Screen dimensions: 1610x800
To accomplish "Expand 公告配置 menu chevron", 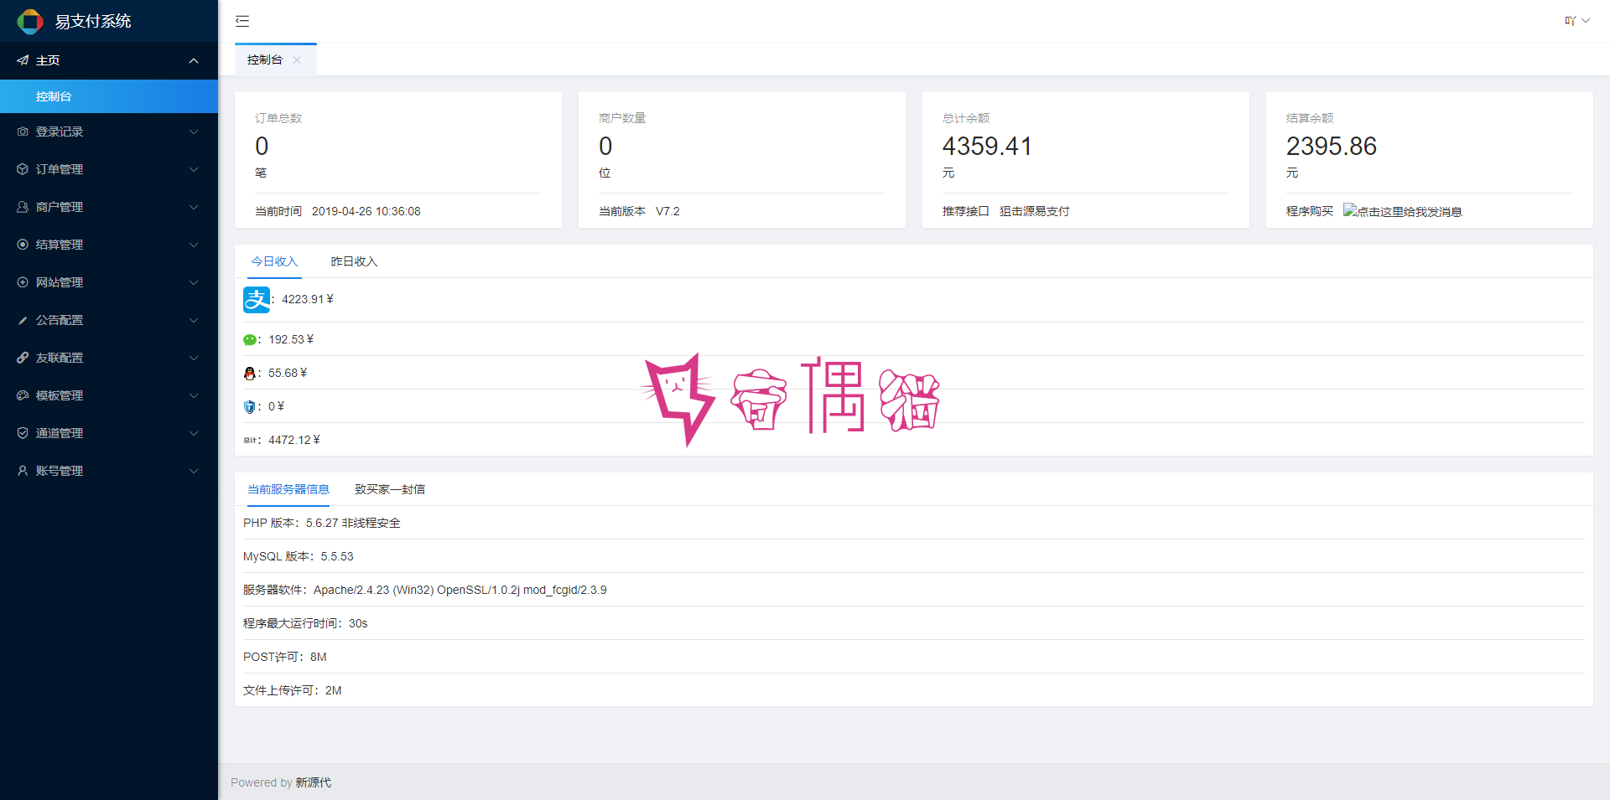I will click(x=194, y=320).
